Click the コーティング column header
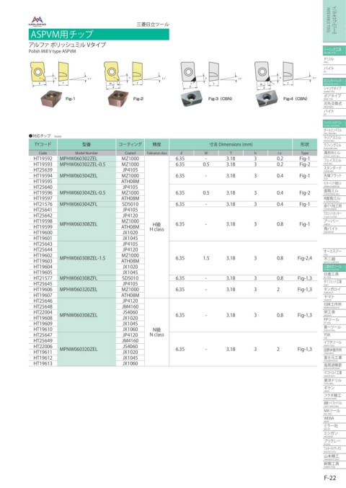The height and width of the screenshot is (488, 346). point(130,144)
